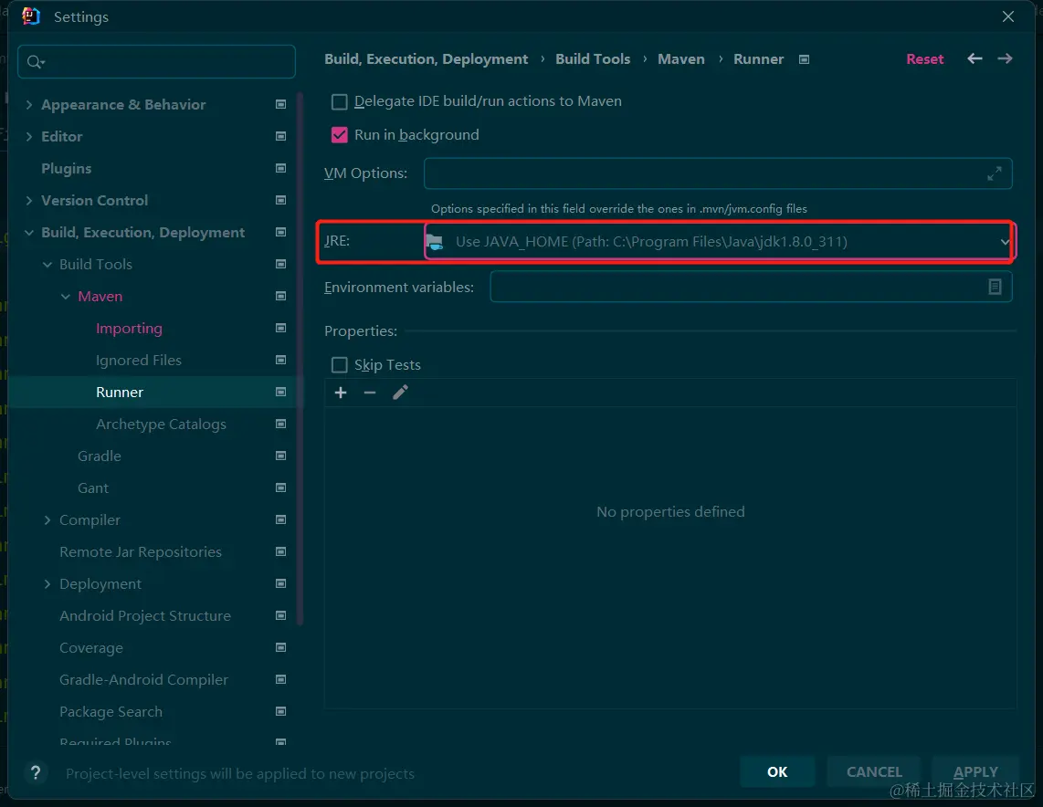Viewport: 1043px width, 807px height.
Task: Expand the Compiler node
Action: (47, 519)
